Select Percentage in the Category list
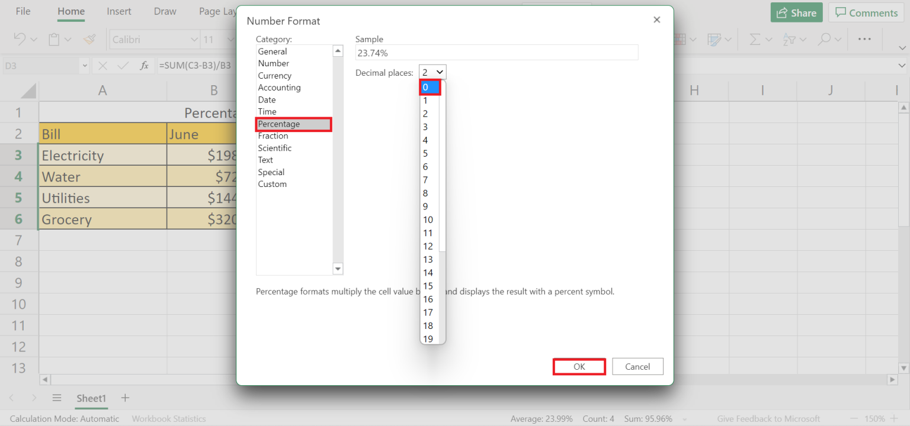910x426 pixels. [278, 124]
